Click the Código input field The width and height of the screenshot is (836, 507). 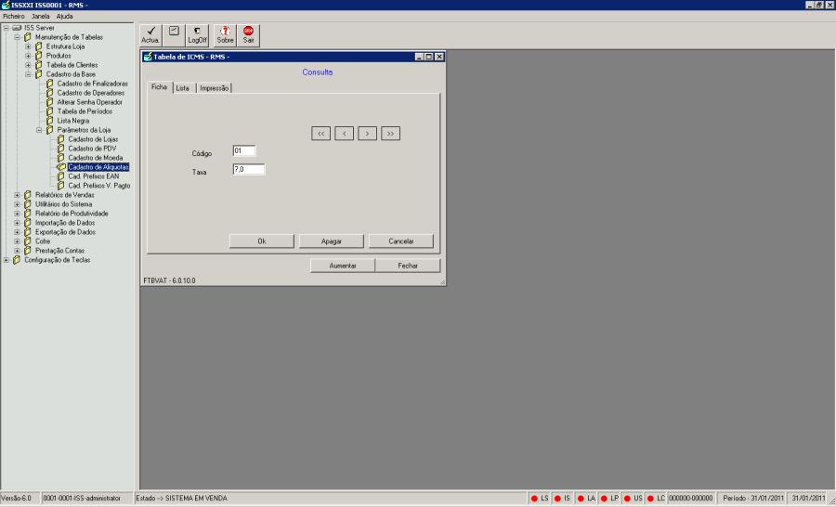point(244,150)
